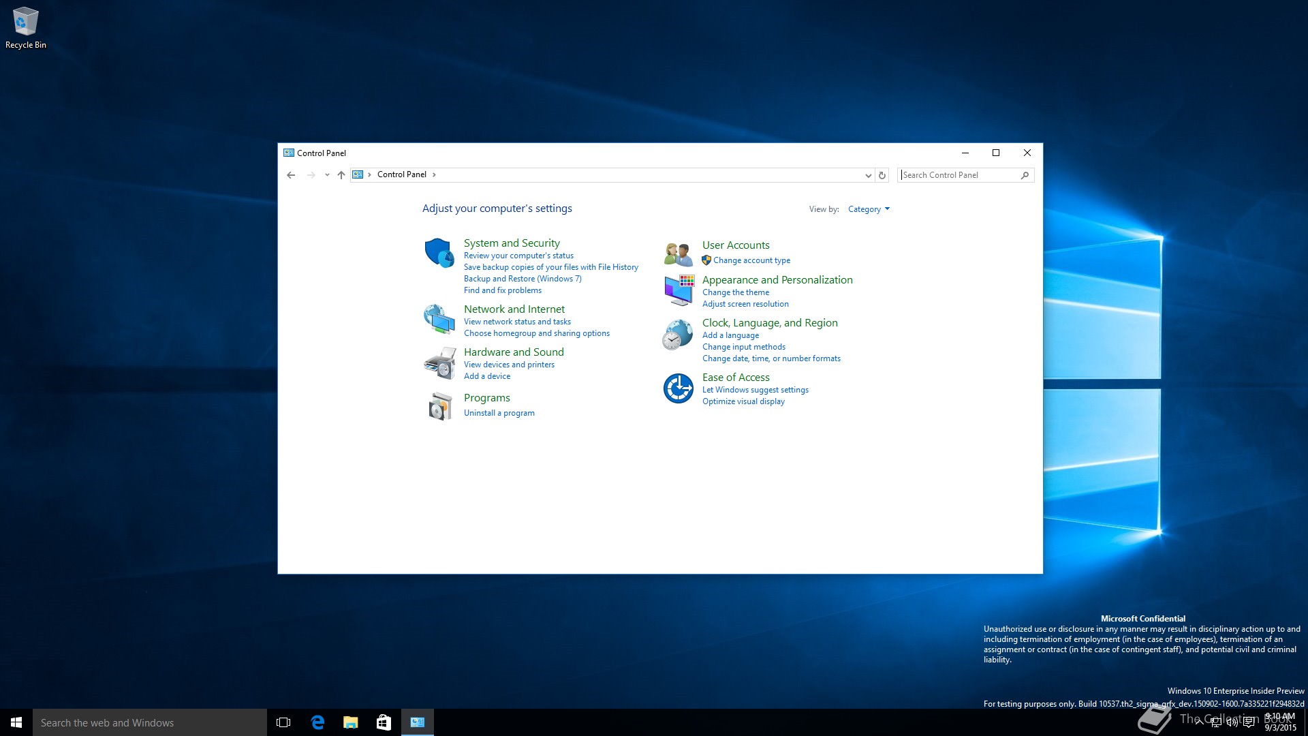Select Control Panel taskbar button
1308x736 pixels.
pyautogui.click(x=418, y=722)
